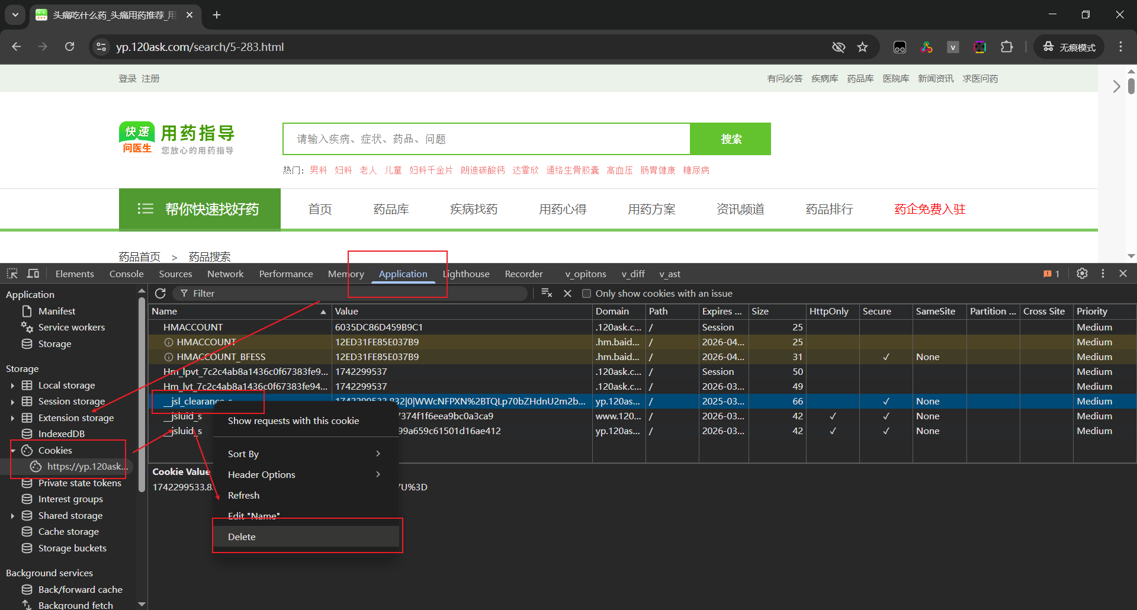Select the HMACCOUNT_BFESS cookie row
This screenshot has width=1137, height=610.
coord(642,357)
